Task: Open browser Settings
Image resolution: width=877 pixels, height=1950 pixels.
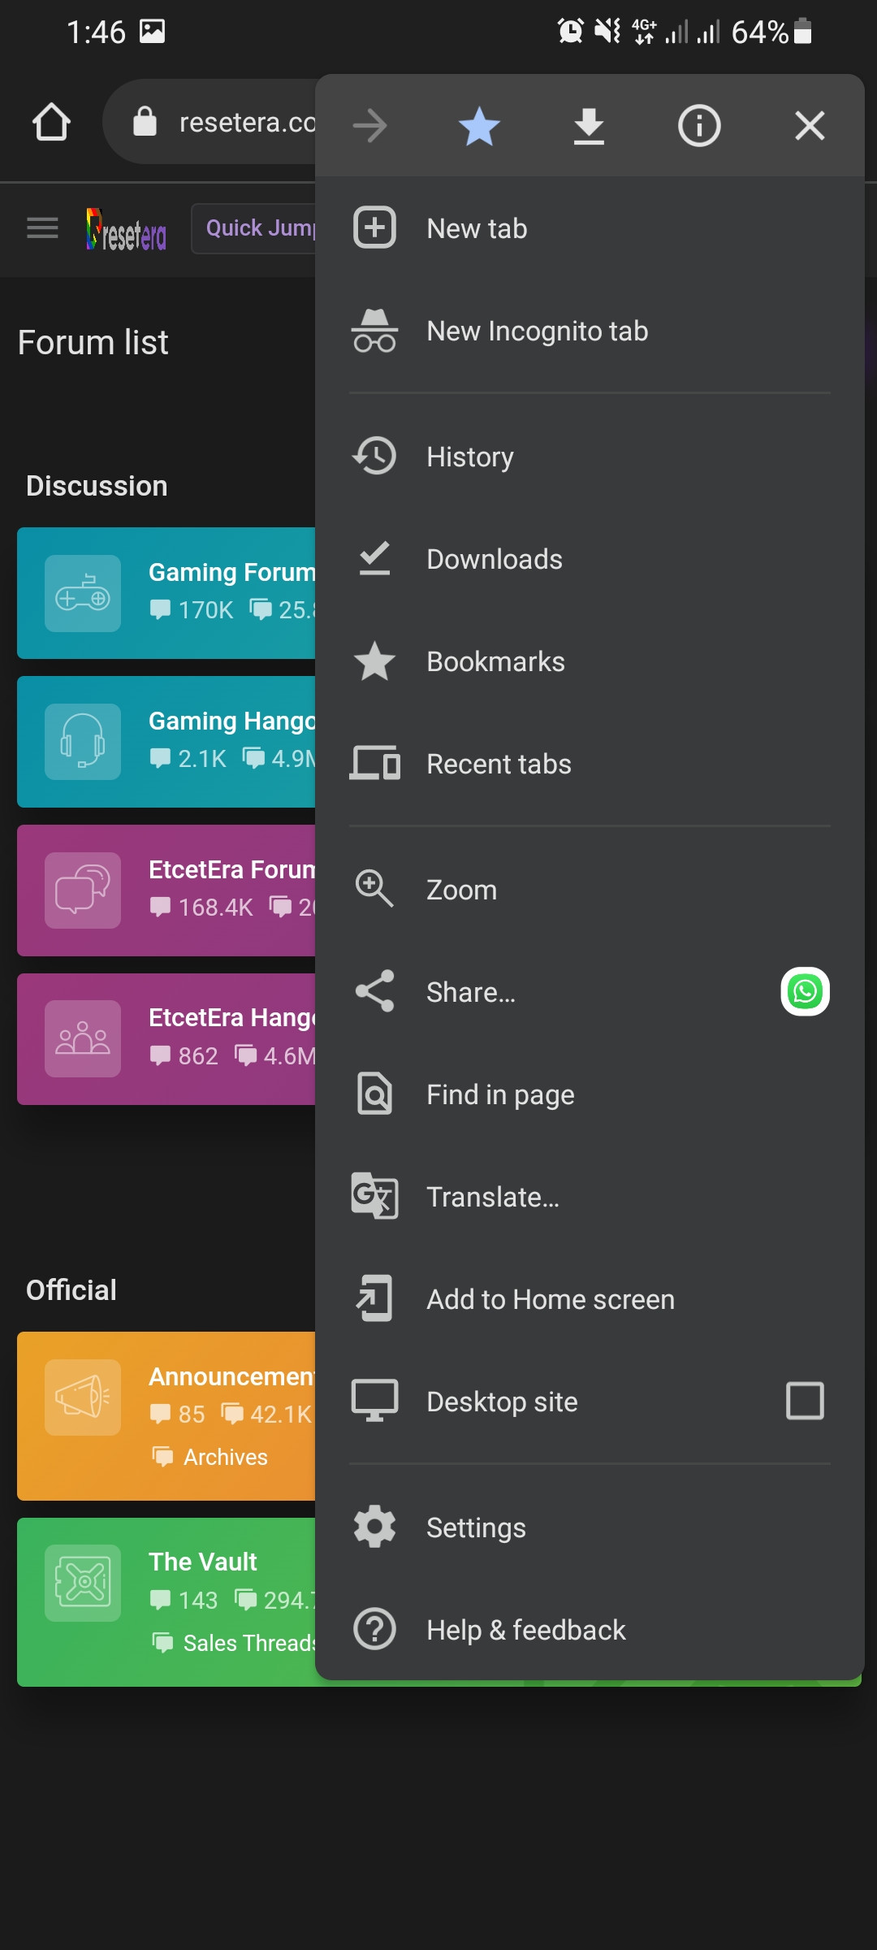Action: tap(590, 1527)
